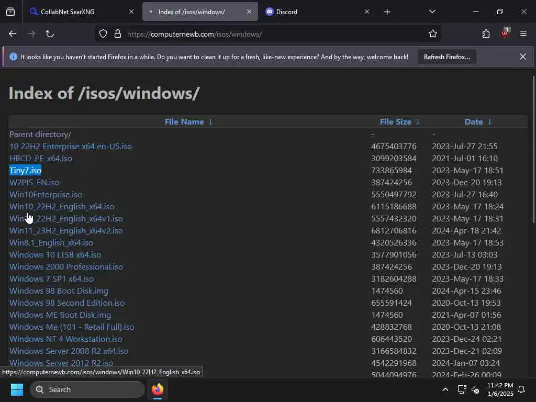Viewport: 536px width, 402px height.
Task: Open the Windows Start menu
Action: (17, 389)
